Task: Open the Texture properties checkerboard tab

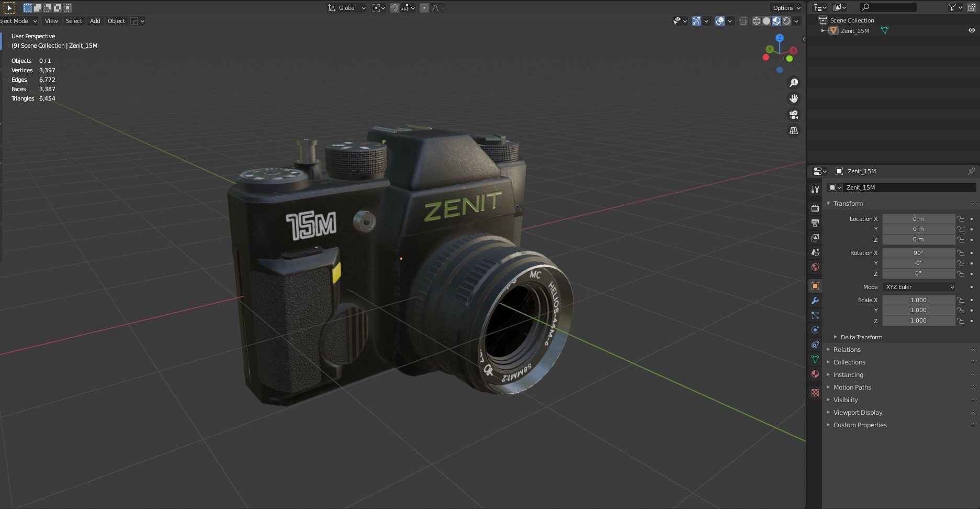Action: pos(815,393)
